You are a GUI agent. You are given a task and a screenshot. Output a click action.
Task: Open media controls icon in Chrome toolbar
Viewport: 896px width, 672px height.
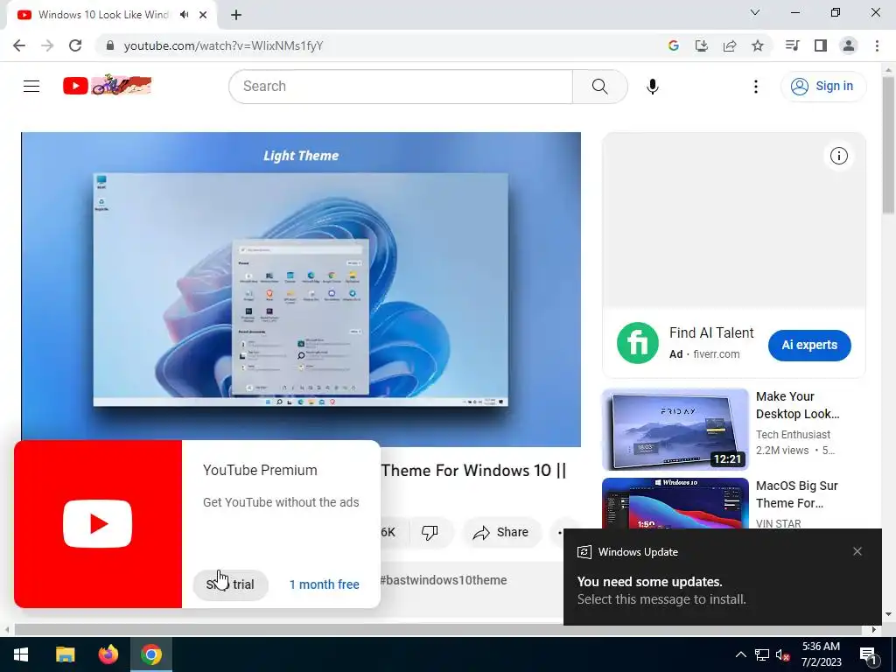tap(792, 45)
